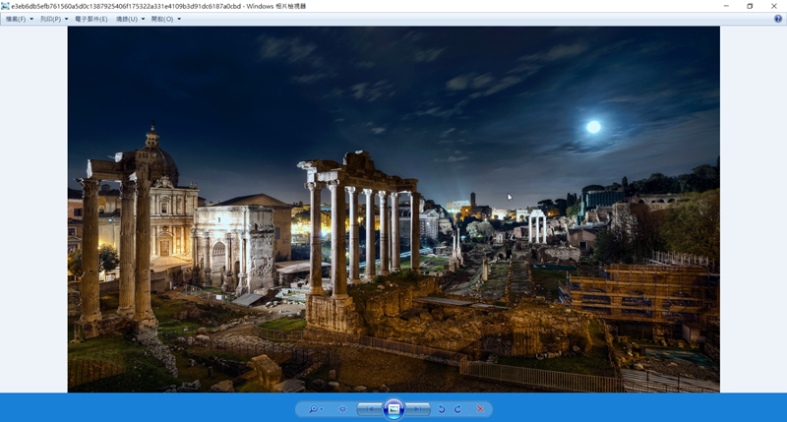Open the 開啟(O) menu
This screenshot has height=422, width=787.
[166, 19]
